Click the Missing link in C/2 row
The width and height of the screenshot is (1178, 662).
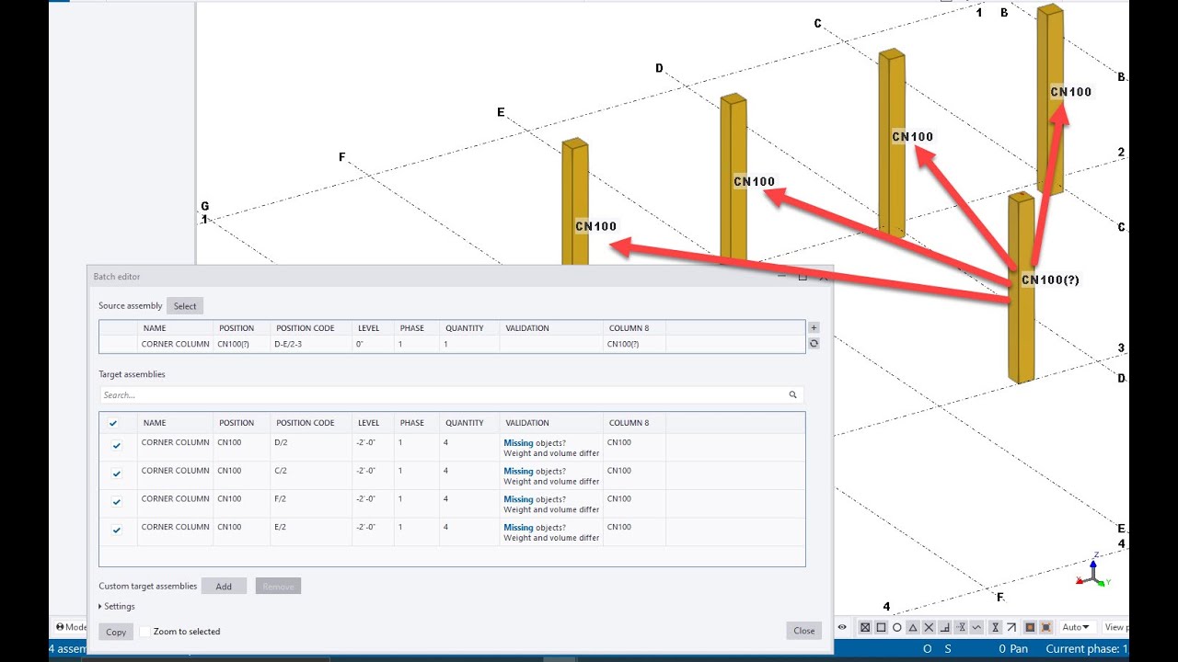pos(518,471)
